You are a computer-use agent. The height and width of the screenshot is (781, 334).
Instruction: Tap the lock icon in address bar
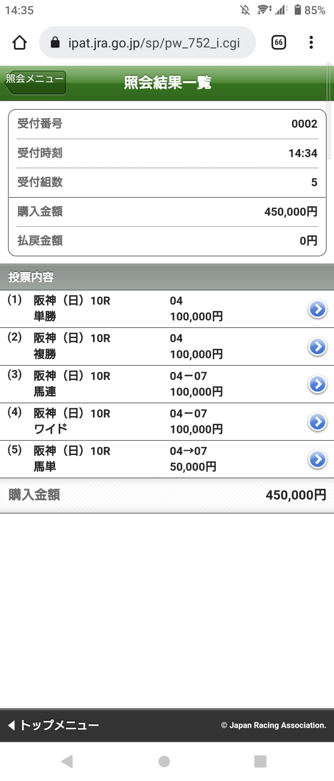click(x=55, y=42)
